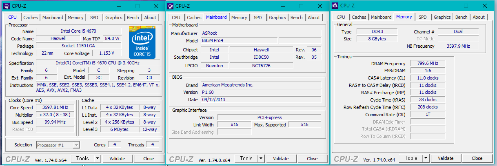Select the Bench tab in the CPU window
497x166 pixels.
click(133, 18)
